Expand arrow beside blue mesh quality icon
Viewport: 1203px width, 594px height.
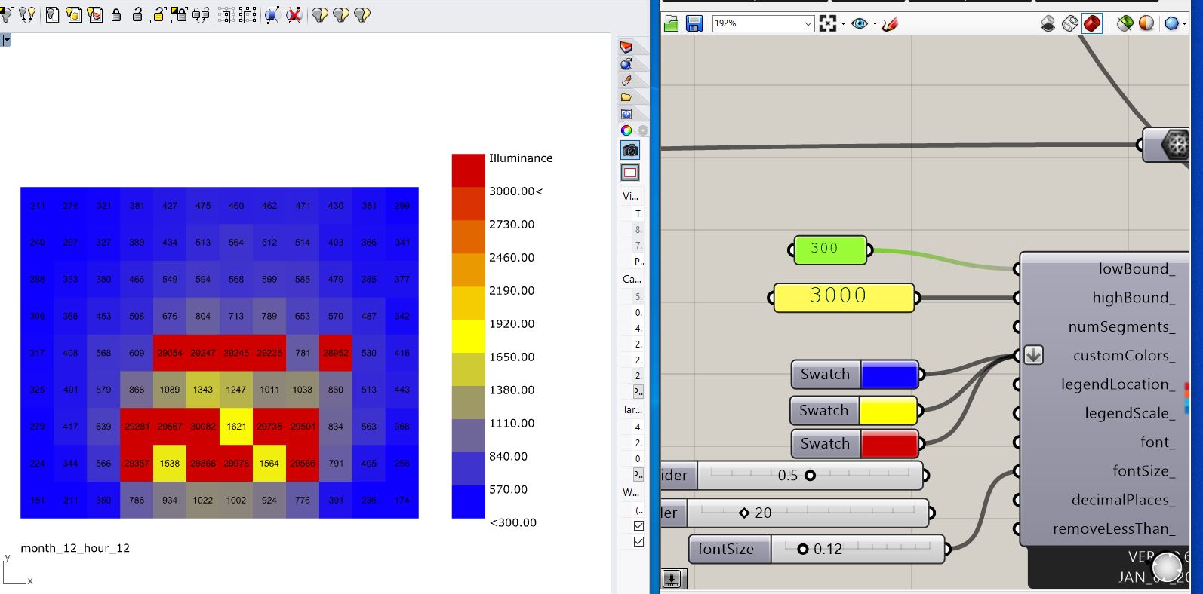[x=1185, y=24]
